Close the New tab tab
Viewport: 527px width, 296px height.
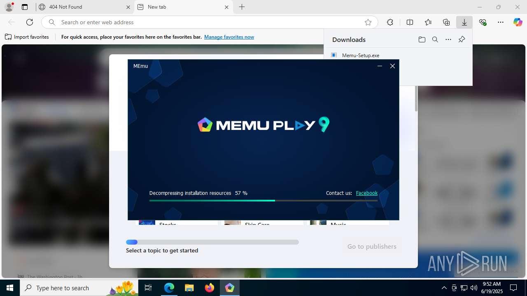226,7
